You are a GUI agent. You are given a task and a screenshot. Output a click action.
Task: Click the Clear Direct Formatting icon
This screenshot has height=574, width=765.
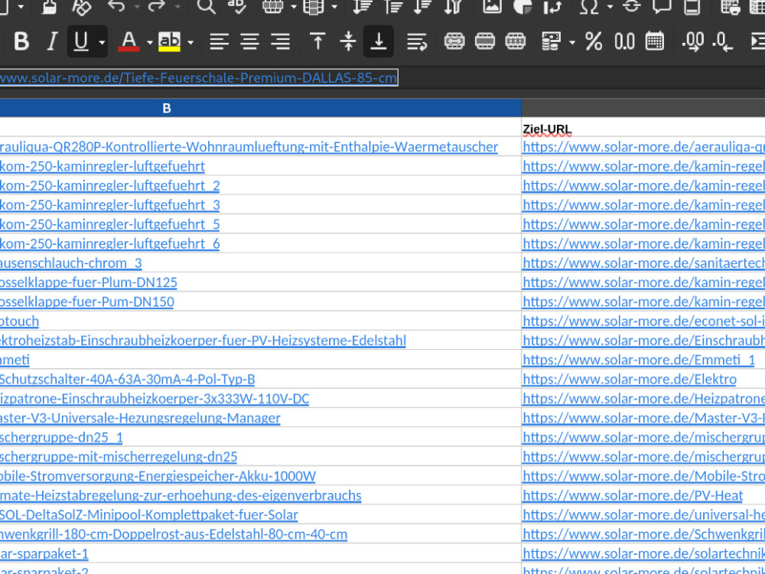pyautogui.click(x=80, y=7)
